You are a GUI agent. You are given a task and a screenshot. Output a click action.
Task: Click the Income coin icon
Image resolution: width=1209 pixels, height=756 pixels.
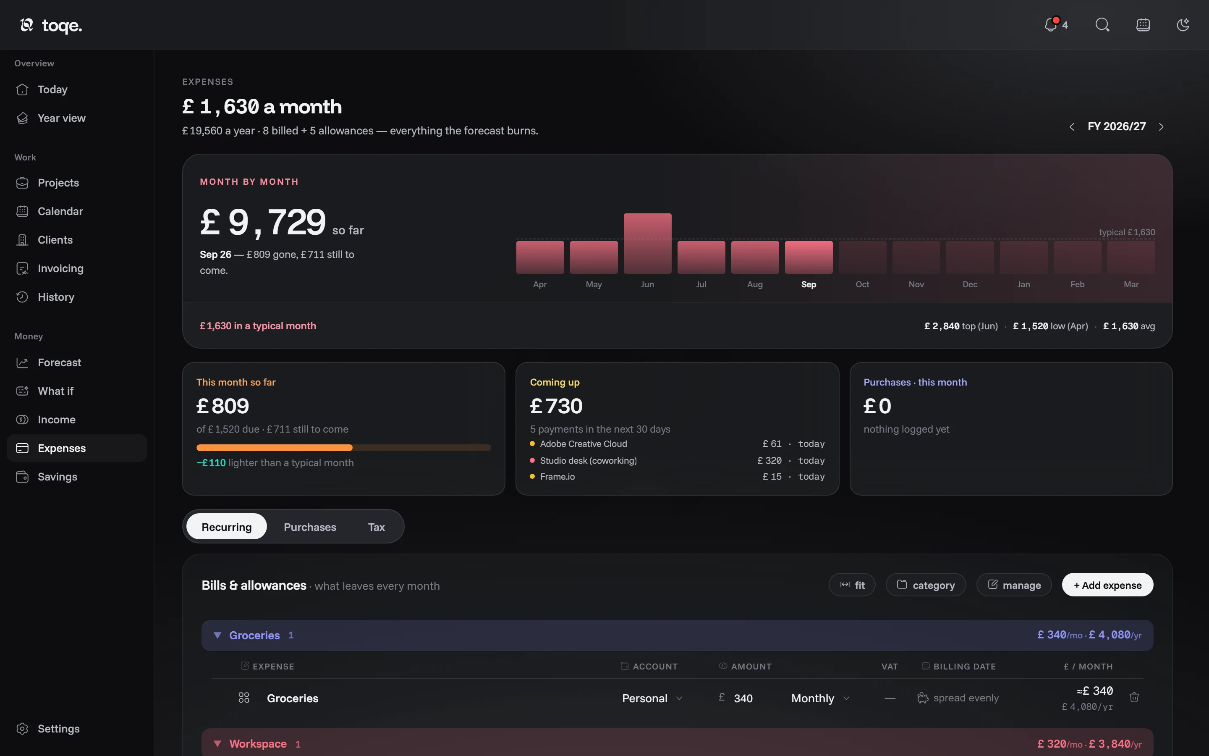22,420
